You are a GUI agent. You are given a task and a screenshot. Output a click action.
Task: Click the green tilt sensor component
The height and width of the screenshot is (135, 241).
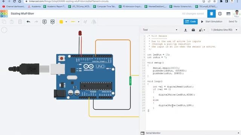(130, 81)
